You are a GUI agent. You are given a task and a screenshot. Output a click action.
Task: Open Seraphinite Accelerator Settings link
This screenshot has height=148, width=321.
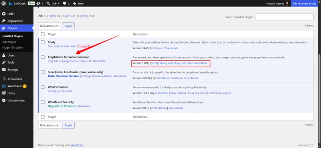tap(86, 76)
